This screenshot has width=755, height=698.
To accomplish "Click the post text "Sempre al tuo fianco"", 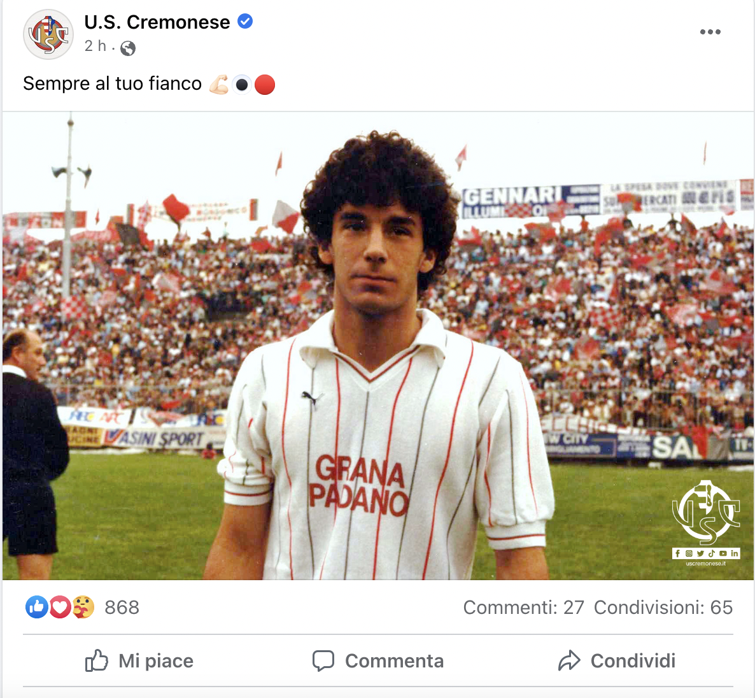I will [112, 84].
